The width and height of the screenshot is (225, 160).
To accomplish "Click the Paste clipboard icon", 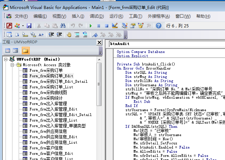I will (55, 26).
